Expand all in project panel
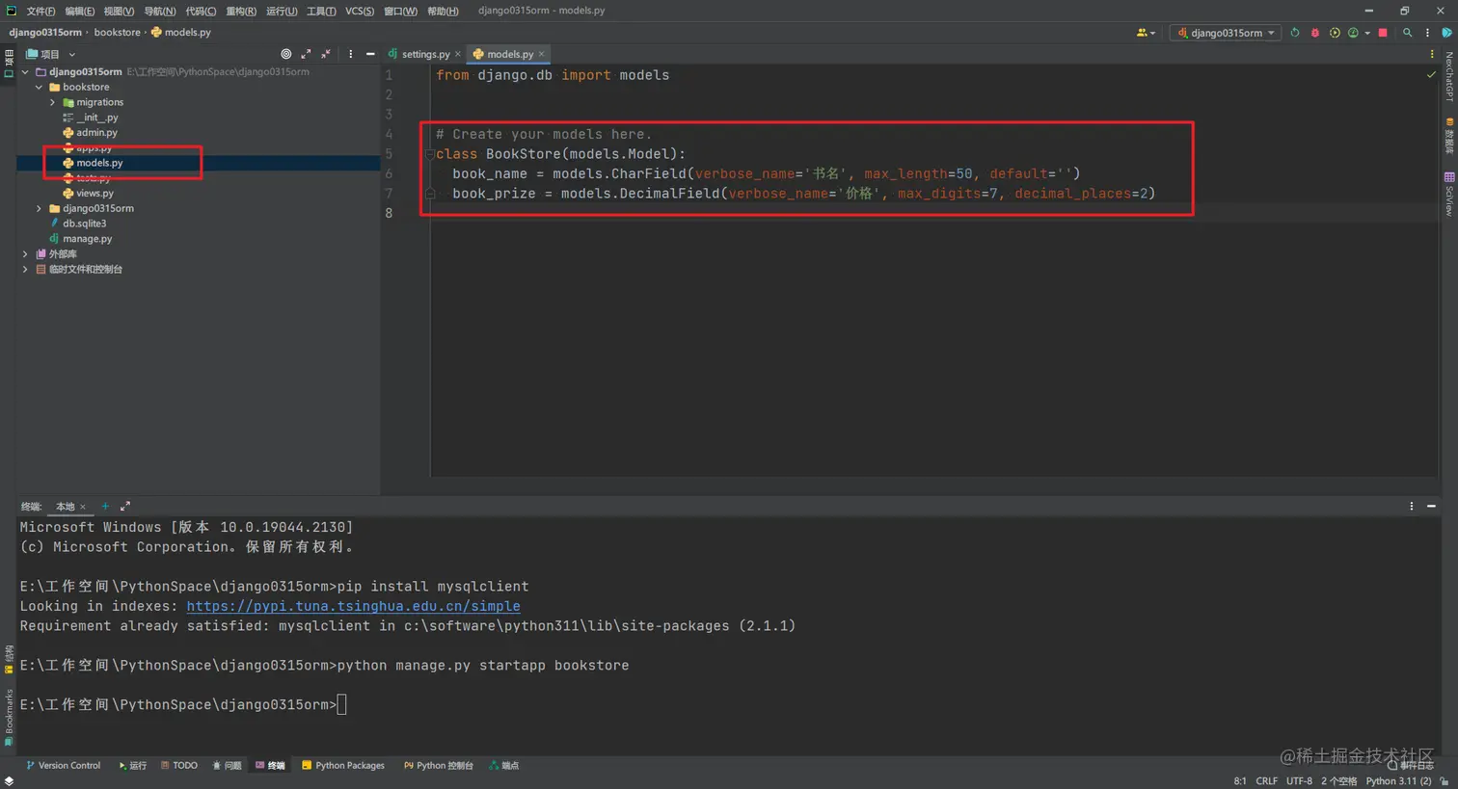 click(x=306, y=54)
